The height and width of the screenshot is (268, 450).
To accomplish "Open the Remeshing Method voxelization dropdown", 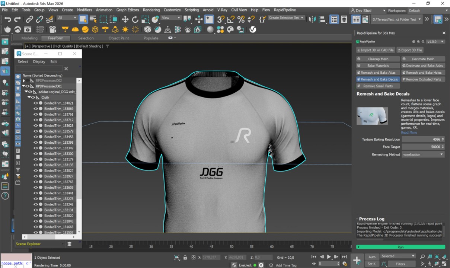I will coord(423,154).
